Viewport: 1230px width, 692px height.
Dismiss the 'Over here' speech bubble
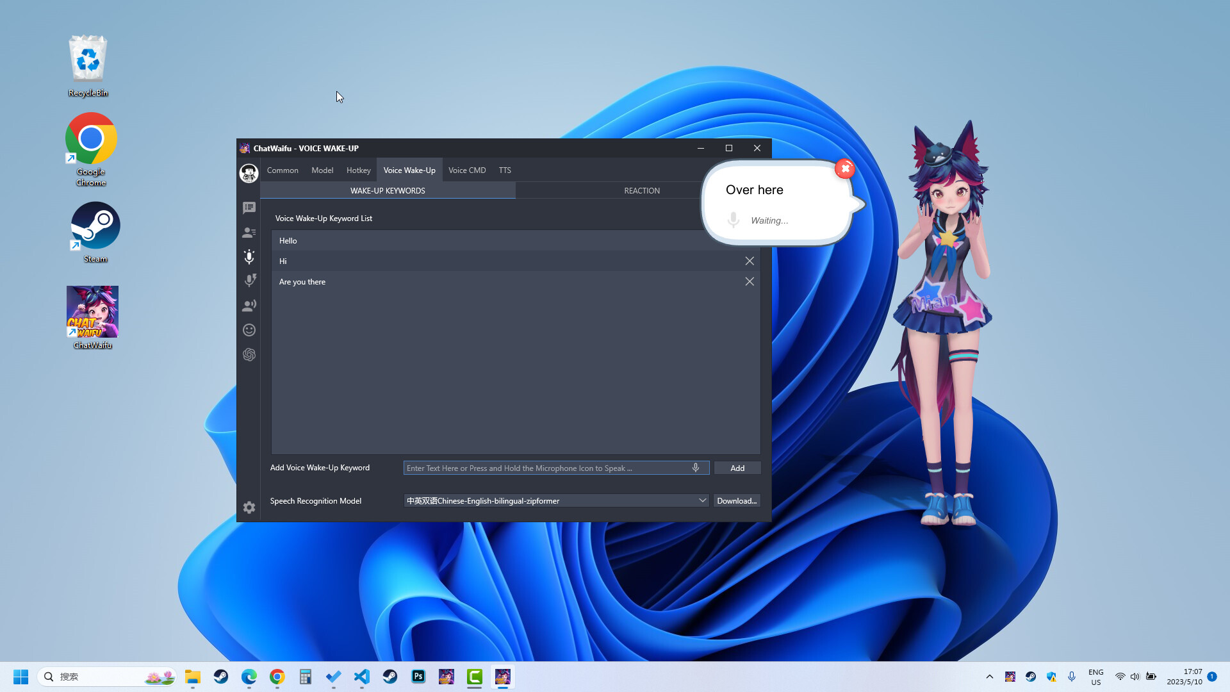845,169
